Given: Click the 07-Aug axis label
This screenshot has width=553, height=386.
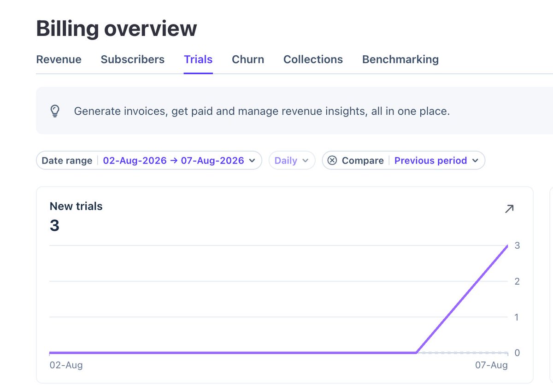Looking at the screenshot, I should click(492, 365).
